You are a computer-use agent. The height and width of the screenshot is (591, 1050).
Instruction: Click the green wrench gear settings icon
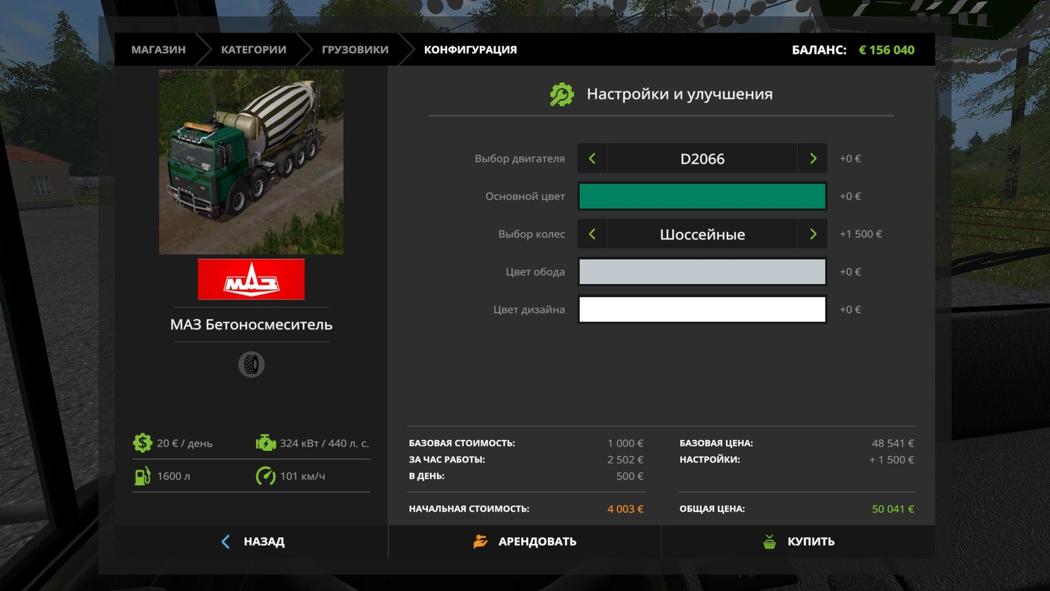[x=562, y=95]
